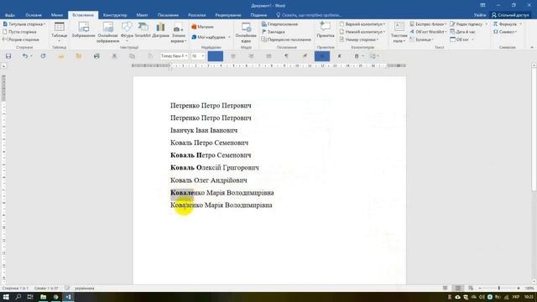537x302 pixels.
Task: Switch to Посилання tab
Action: coord(168,15)
